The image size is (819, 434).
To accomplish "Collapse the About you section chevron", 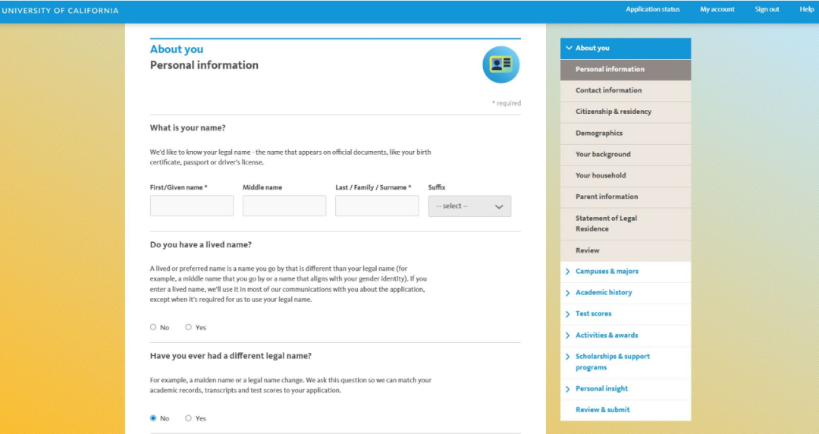I will [569, 48].
